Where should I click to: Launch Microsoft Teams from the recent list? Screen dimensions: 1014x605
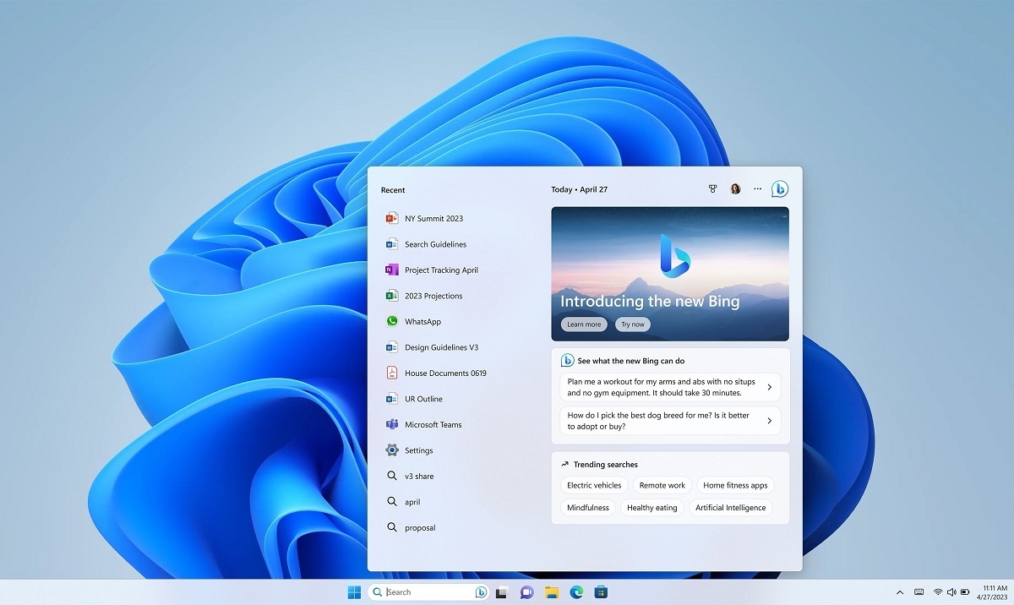tap(423, 425)
